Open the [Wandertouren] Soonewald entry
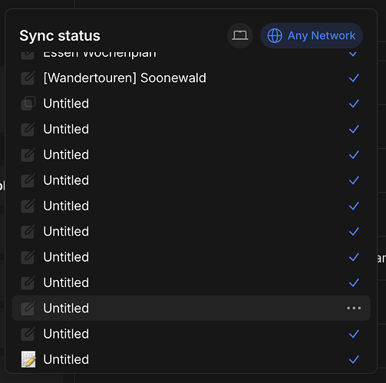 point(124,78)
